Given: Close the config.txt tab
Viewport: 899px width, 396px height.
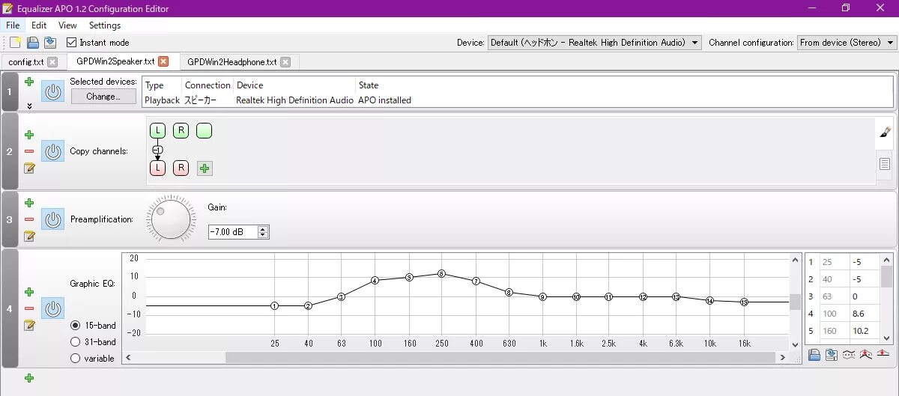Looking at the screenshot, I should click(x=52, y=62).
